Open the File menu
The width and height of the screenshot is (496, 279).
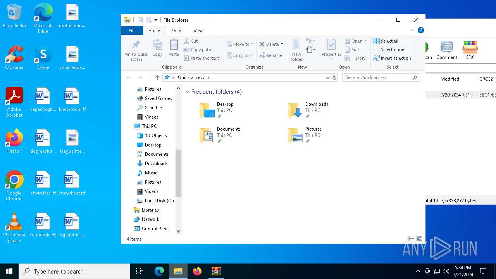(132, 31)
